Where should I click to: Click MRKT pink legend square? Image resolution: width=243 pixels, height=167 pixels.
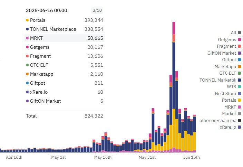239,107
